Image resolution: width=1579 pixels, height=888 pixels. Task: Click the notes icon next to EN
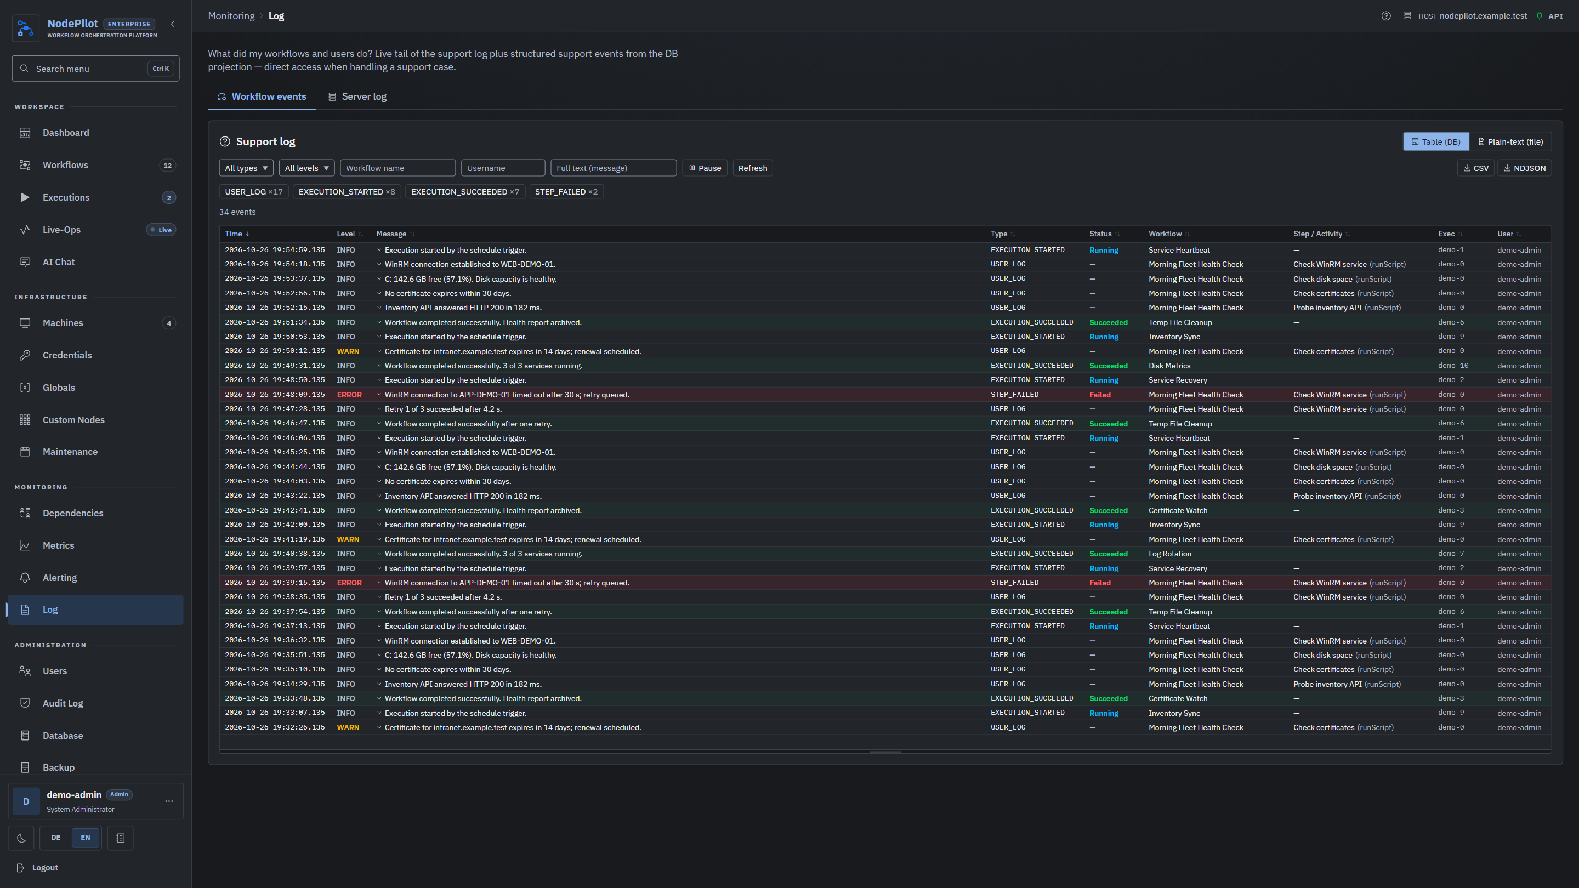coord(120,838)
